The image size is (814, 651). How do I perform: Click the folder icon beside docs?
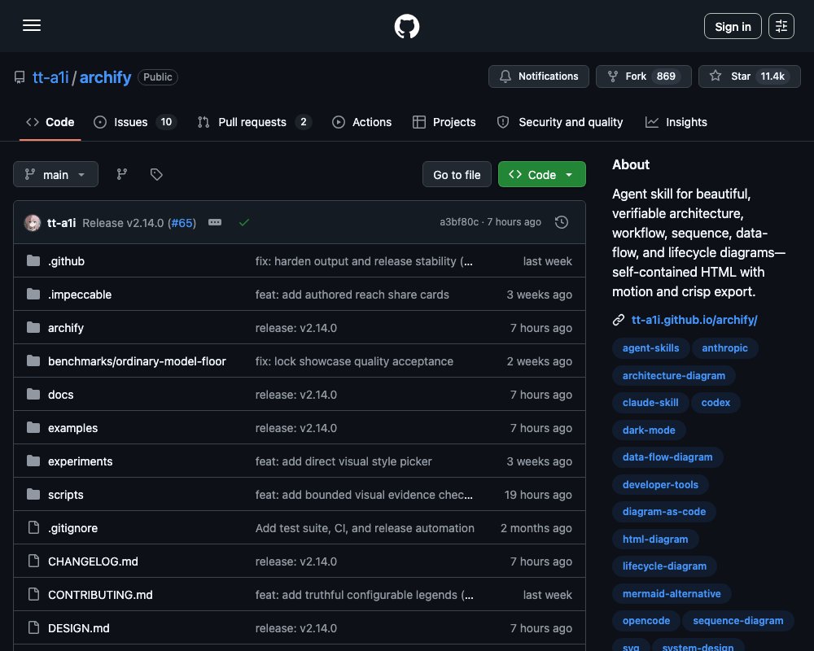point(33,394)
